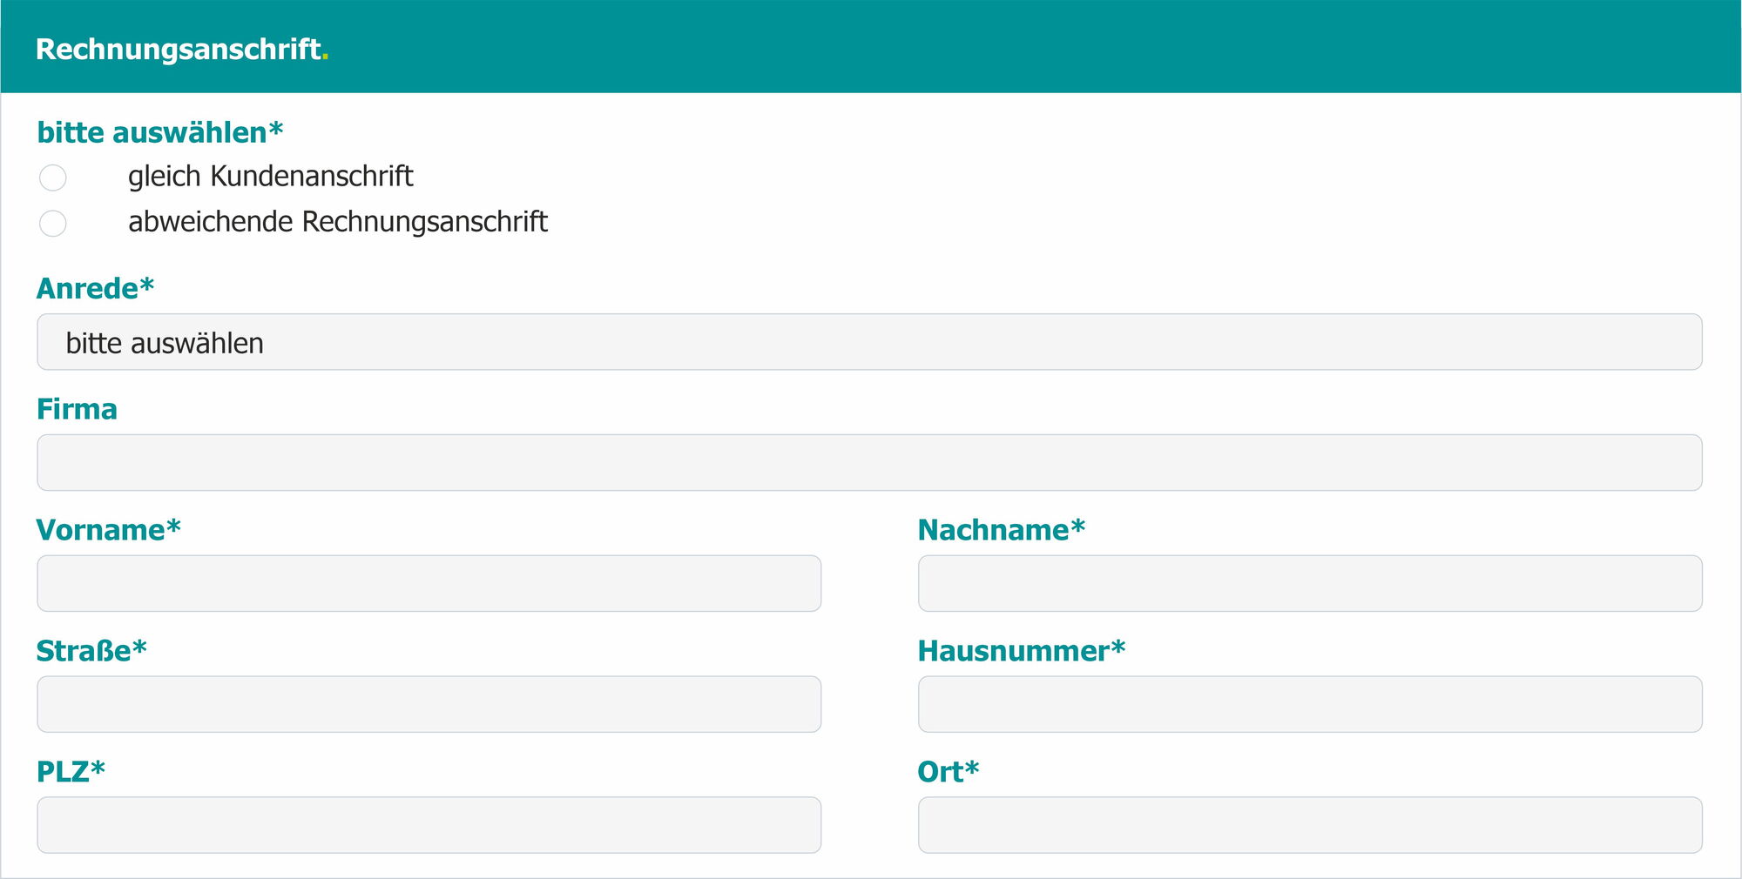Viewport: 1742px width, 879px height.
Task: Click into the PLZ input field
Action: (x=429, y=826)
